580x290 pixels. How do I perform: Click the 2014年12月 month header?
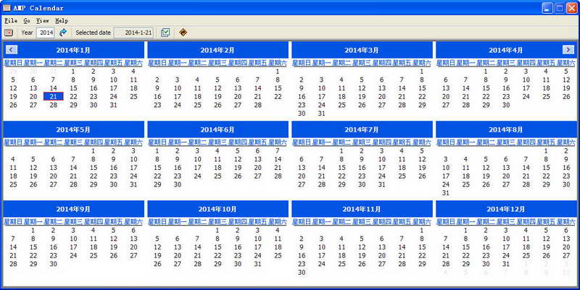click(506, 209)
